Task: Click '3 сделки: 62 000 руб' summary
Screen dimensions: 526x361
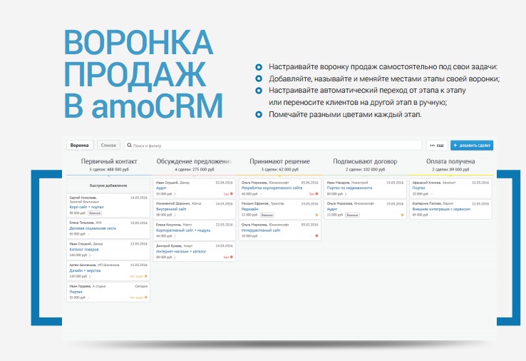Action: click(280, 170)
